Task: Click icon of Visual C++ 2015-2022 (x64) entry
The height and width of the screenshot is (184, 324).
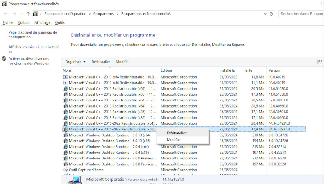Action: coord(66,123)
